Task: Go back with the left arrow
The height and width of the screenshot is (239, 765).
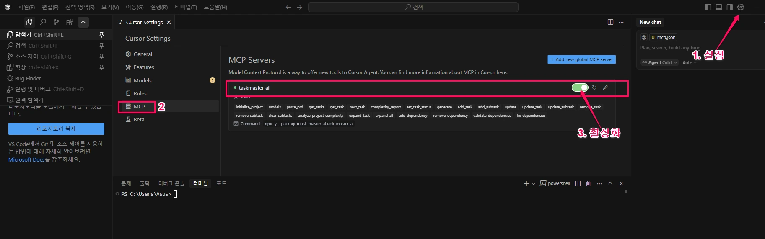Action: (288, 7)
